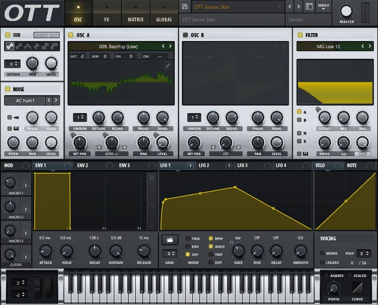Viewport: 378px width, 305px height.
Task: Click the LFO 1 modulation count badge
Action: tap(190, 165)
